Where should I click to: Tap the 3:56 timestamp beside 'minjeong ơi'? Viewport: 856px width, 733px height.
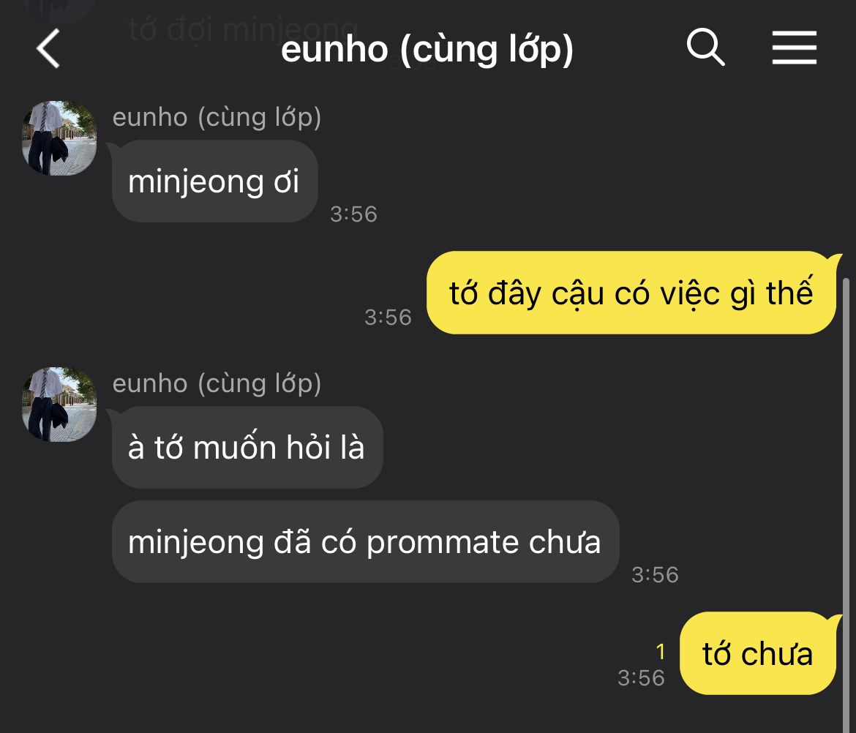[354, 214]
